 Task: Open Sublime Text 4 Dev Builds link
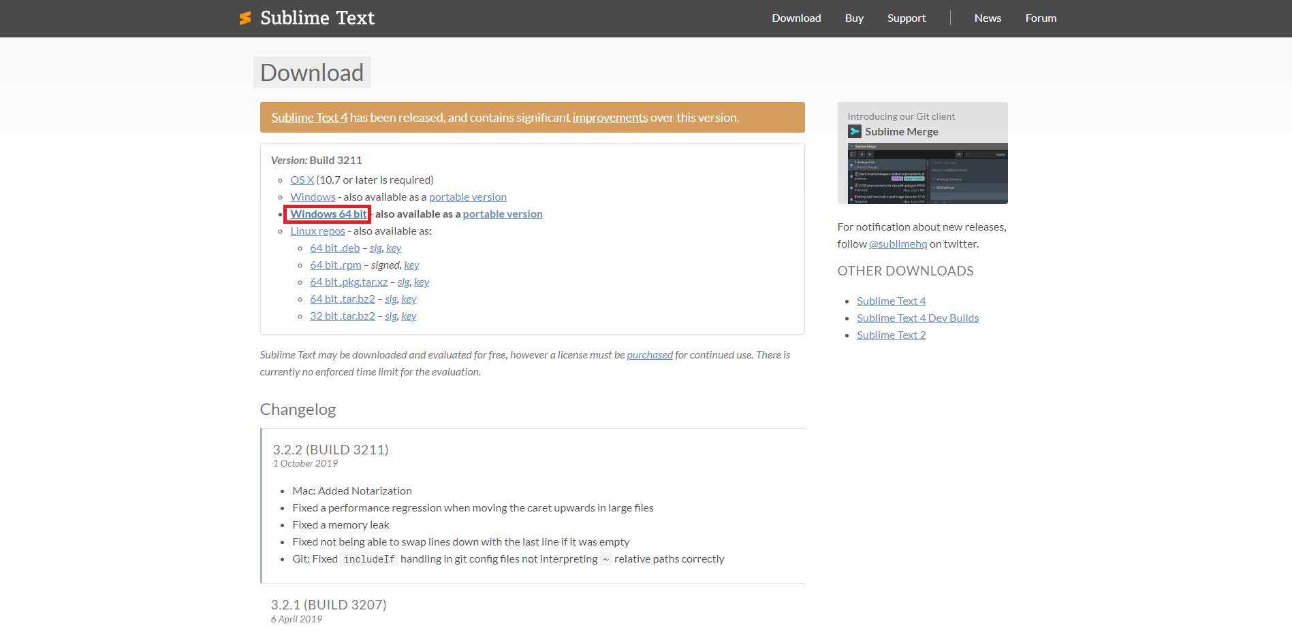tap(917, 318)
